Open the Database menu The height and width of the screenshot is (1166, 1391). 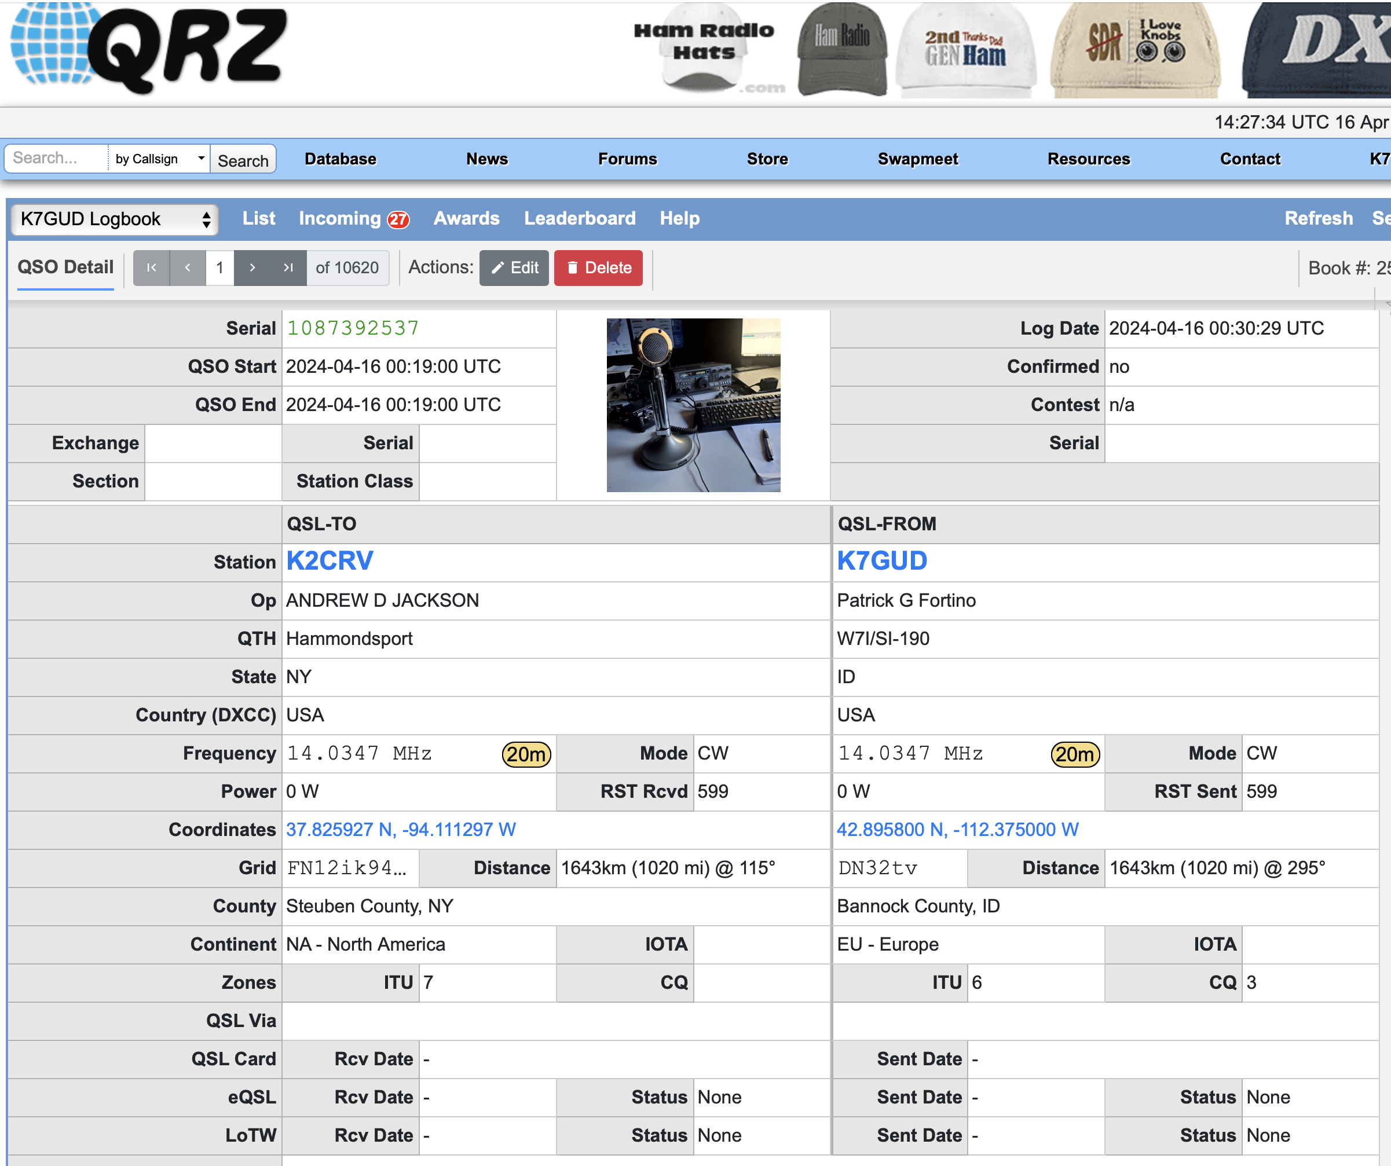(x=340, y=159)
